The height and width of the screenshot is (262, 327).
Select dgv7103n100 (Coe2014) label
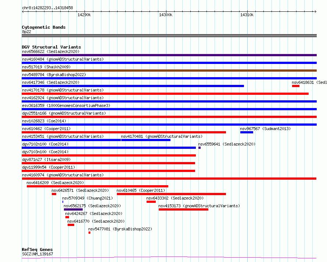click(x=45, y=152)
